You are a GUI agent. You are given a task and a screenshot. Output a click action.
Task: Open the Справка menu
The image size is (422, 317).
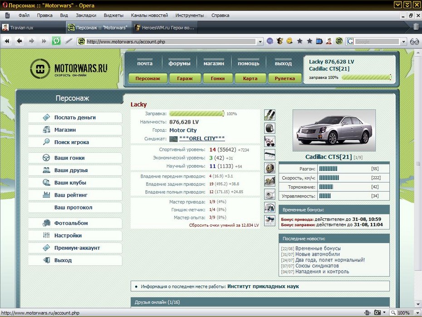click(x=220, y=15)
